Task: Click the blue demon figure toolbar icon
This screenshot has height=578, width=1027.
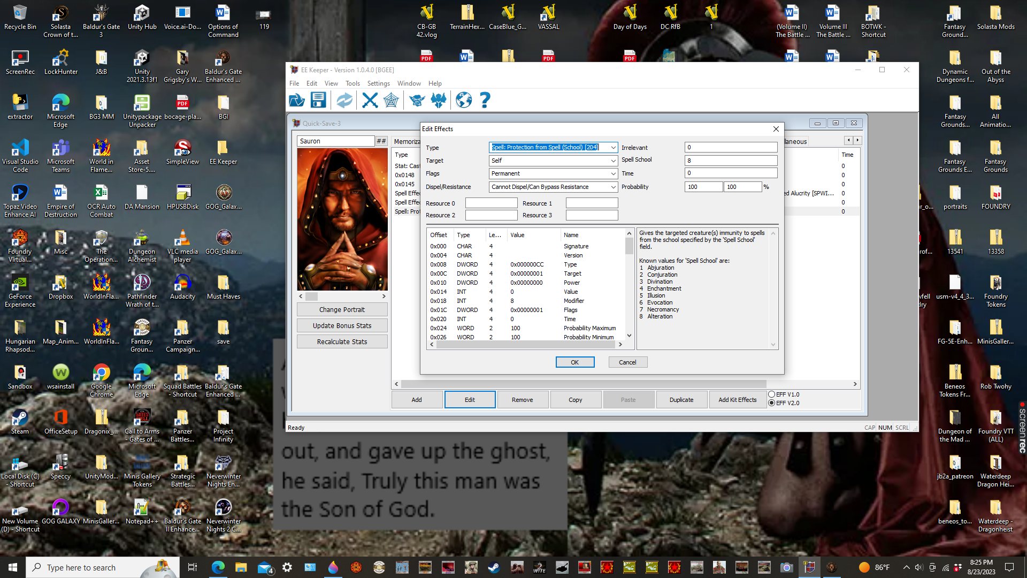Action: tap(439, 100)
